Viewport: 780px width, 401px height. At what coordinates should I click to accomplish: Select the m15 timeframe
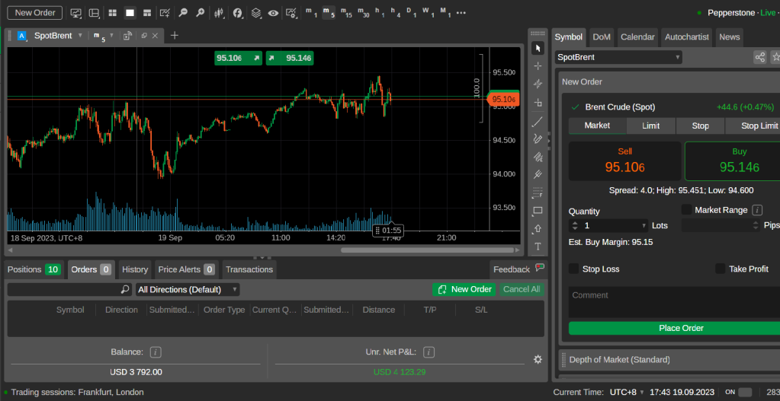pyautogui.click(x=345, y=13)
